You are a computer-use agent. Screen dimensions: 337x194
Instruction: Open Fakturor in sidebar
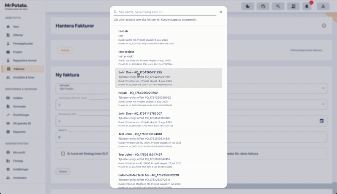pyautogui.click(x=23, y=69)
